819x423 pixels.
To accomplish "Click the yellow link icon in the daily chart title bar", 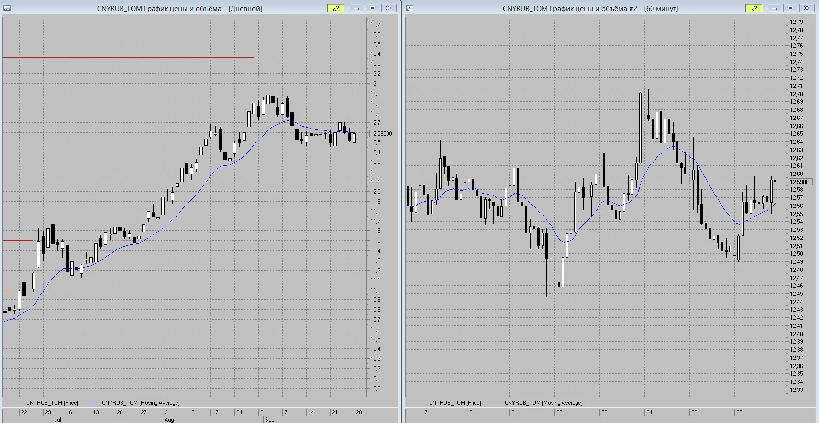I will [336, 8].
